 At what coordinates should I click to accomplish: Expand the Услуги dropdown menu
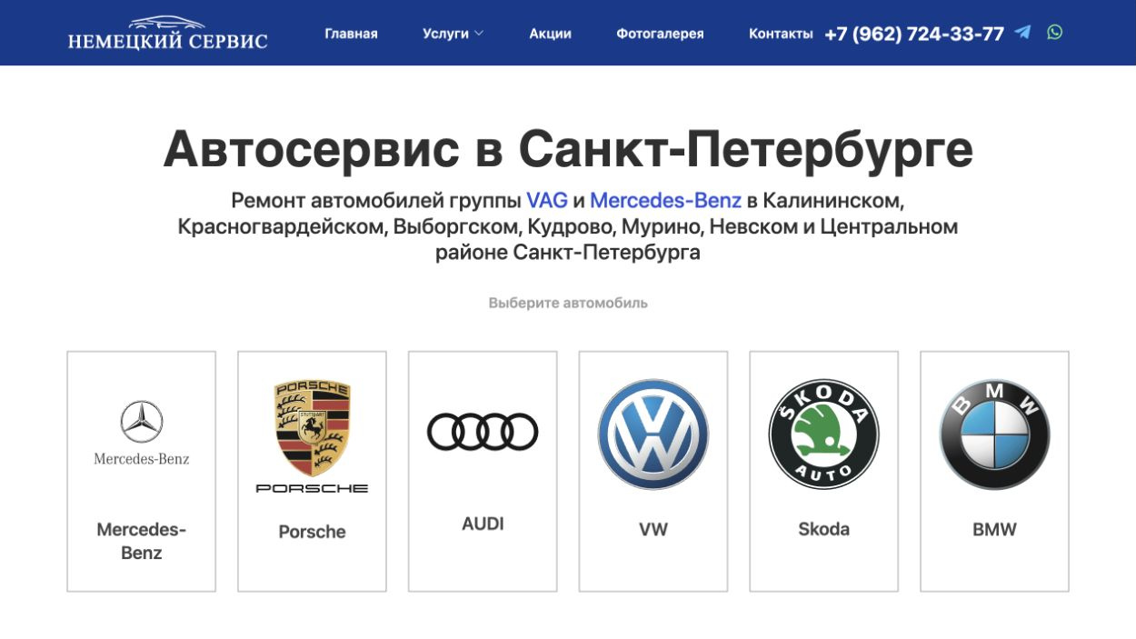(x=453, y=34)
